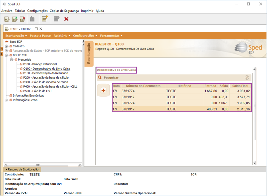This screenshot has width=267, height=196.
Task: Open the Arquivo menu
Action: coord(7,11)
